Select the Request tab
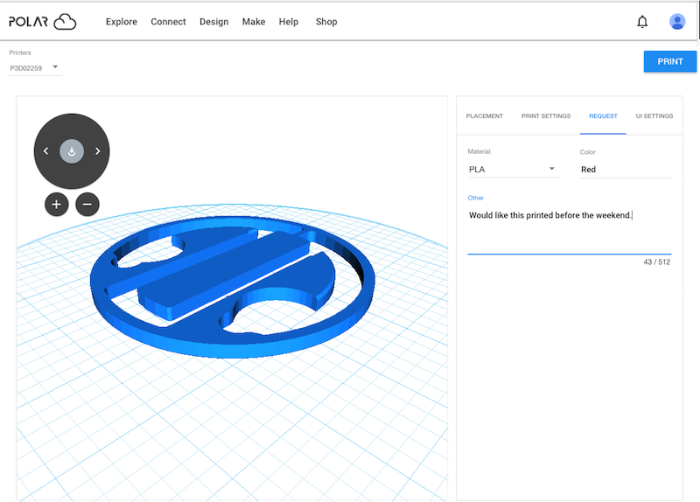The height and width of the screenshot is (502, 700). 603,116
